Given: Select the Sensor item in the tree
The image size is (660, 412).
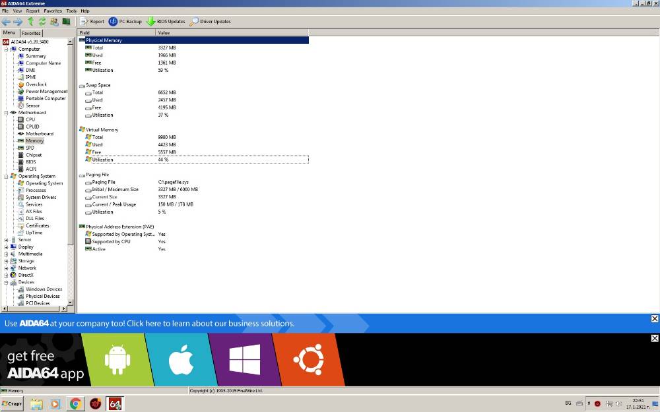Looking at the screenshot, I should (x=33, y=105).
